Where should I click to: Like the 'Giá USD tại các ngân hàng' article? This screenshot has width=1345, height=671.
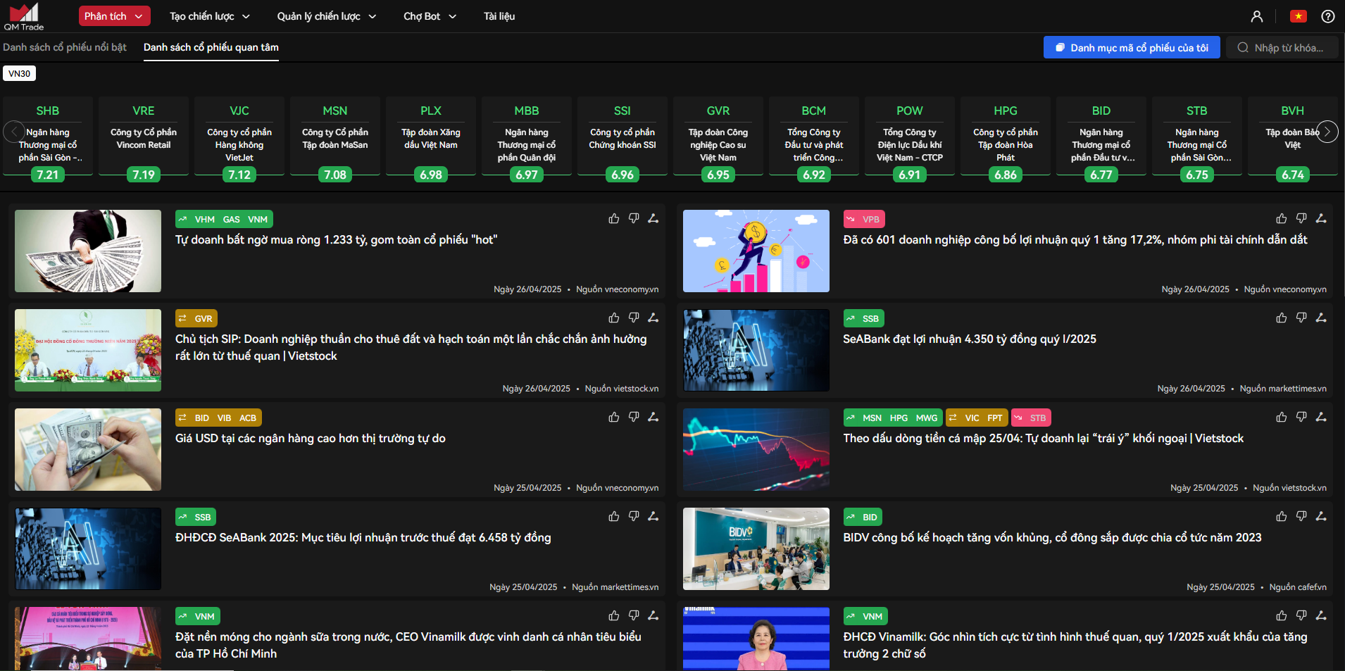pyautogui.click(x=614, y=418)
